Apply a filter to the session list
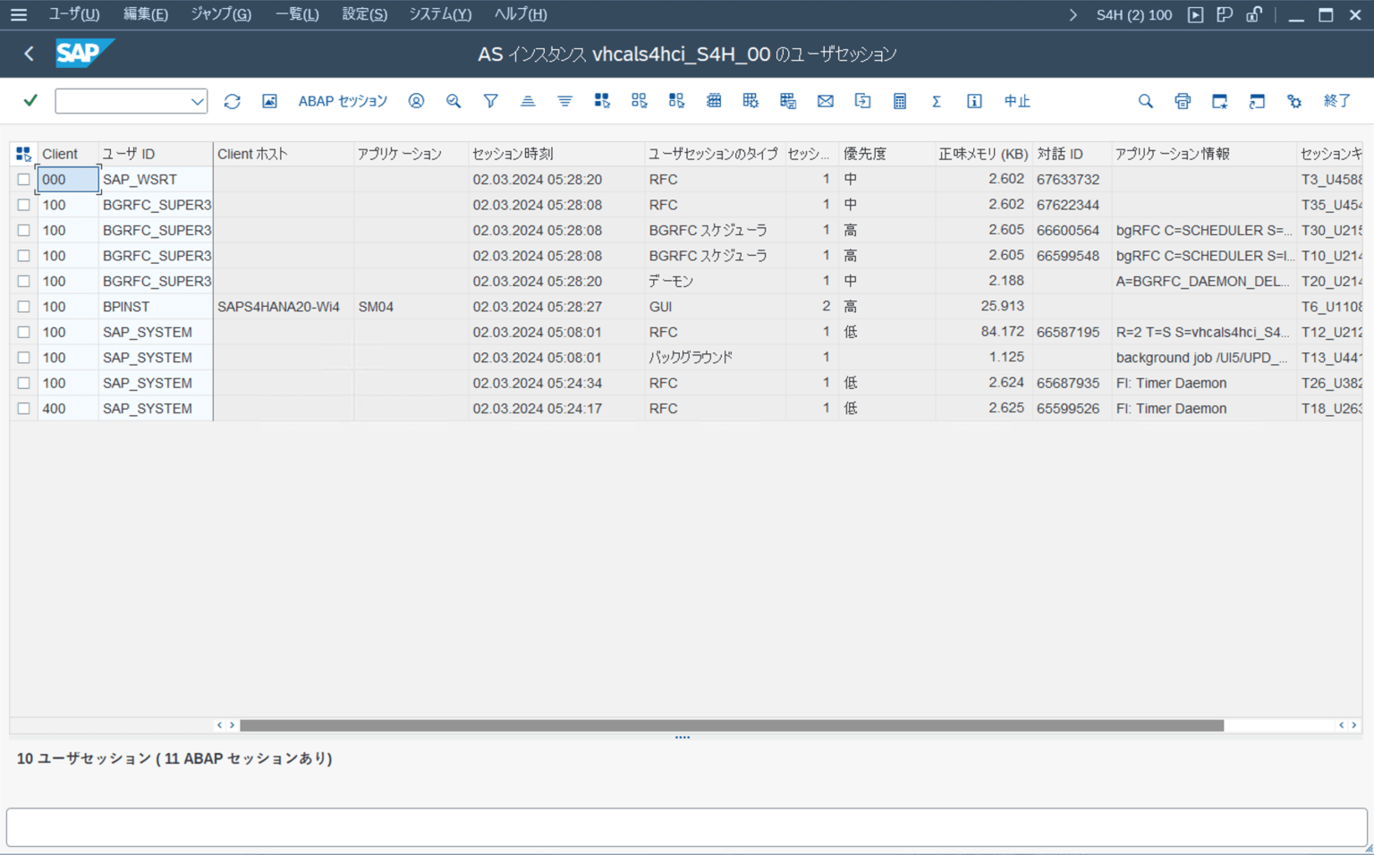The width and height of the screenshot is (1374, 855). [x=490, y=100]
